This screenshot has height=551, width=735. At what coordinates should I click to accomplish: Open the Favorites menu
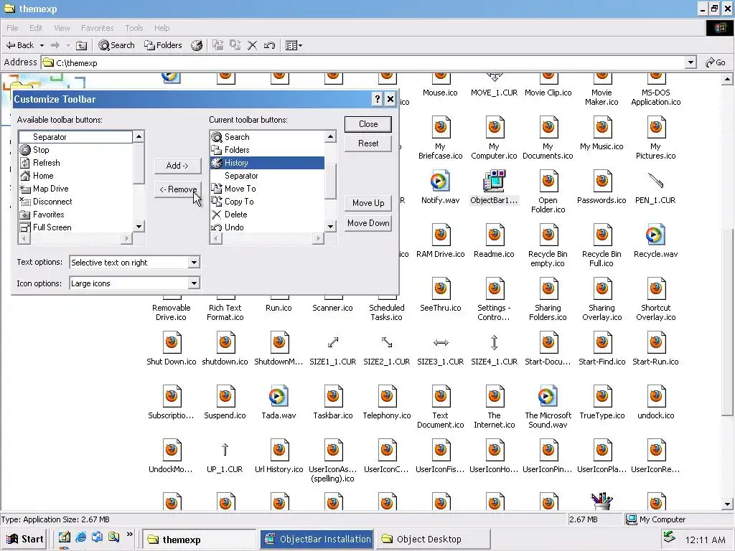click(98, 28)
